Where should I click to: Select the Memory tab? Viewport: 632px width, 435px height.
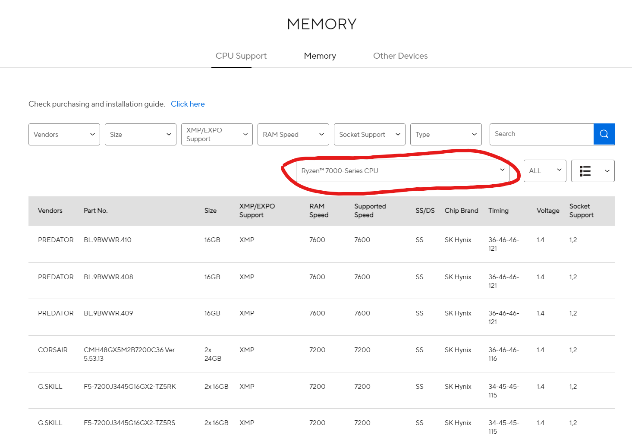[x=320, y=56]
